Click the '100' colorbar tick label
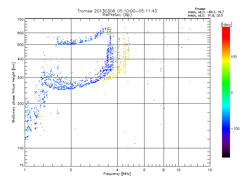247x185 pixels. click(234, 57)
